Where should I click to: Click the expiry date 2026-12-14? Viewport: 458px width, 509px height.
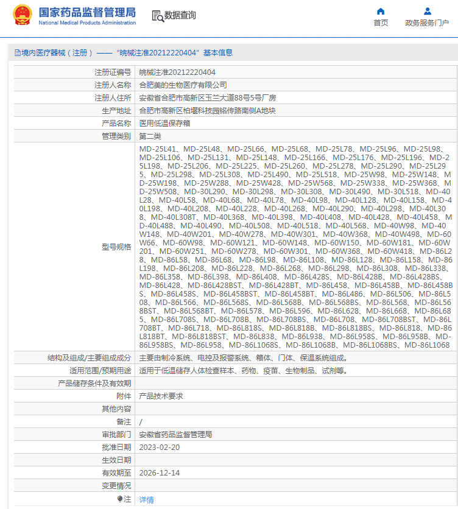pos(160,473)
